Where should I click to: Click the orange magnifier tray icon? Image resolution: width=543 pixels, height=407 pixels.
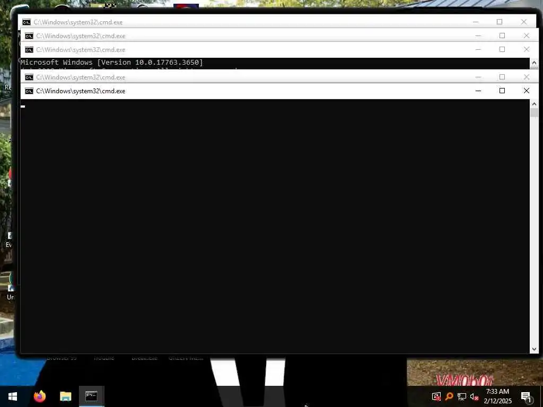449,396
